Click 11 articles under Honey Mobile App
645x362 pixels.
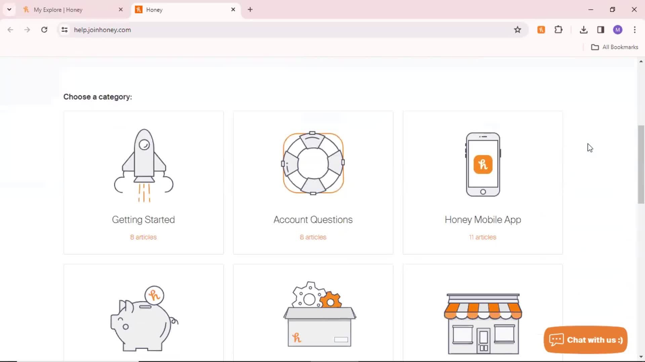pos(483,237)
